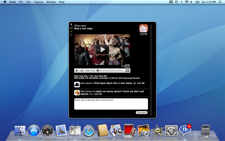The image size is (225, 141).
Task: Open Olivia Layla's kitten profile picture
Action: [x=143, y=28]
